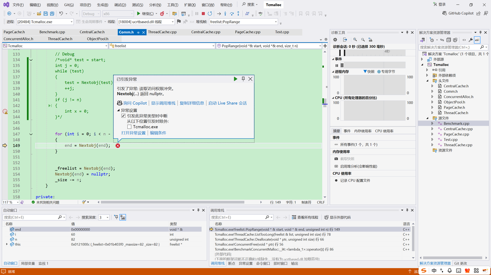491x275 pixels.
Task: Click the GitHub Copilot icon in title bar
Action: 445,13
